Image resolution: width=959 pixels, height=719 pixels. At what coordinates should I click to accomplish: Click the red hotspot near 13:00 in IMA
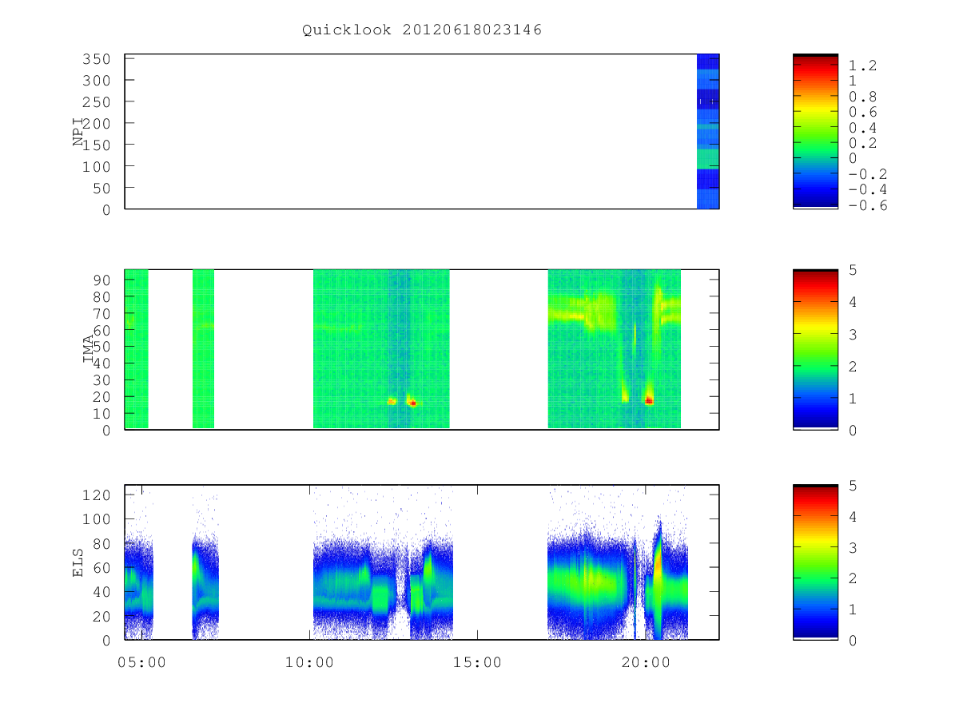(412, 403)
